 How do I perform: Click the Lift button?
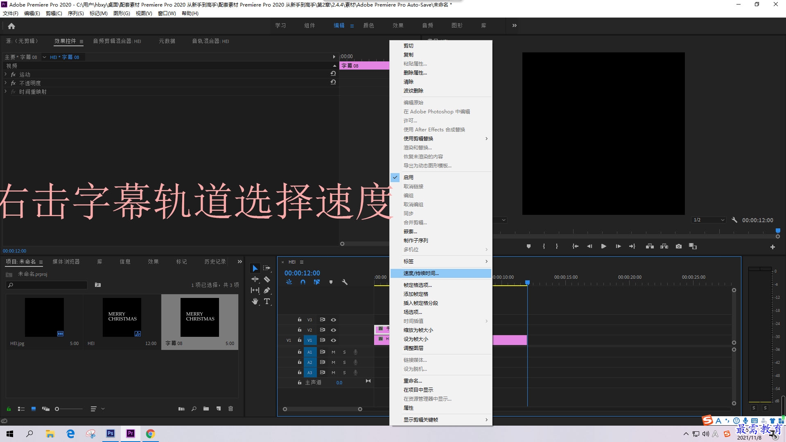click(650, 246)
